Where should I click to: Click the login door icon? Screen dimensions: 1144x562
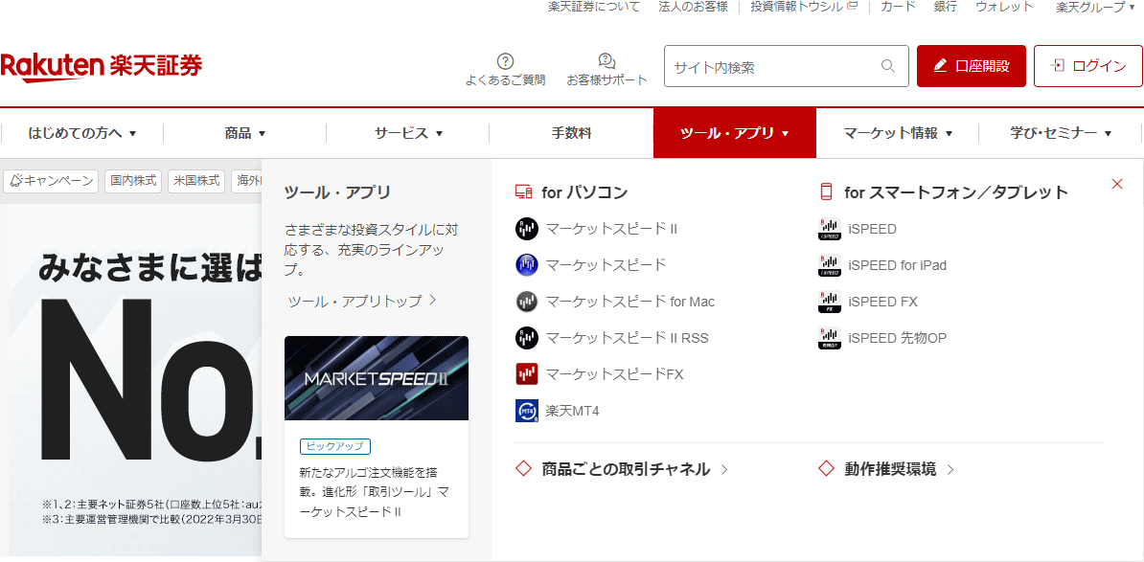coord(1057,66)
